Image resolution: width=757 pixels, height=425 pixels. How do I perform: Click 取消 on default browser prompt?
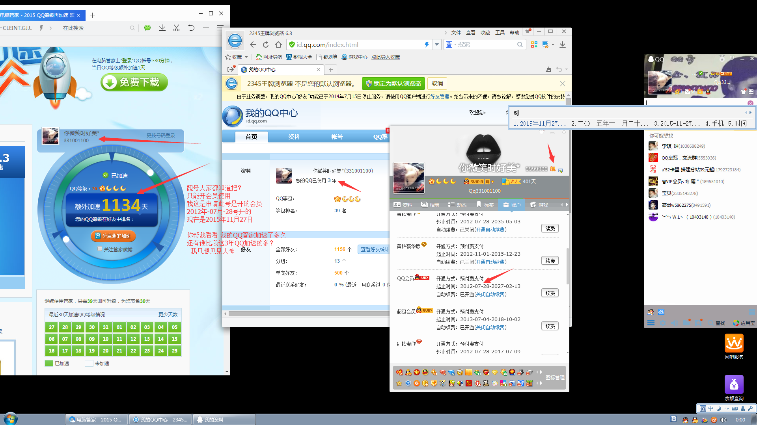437,84
